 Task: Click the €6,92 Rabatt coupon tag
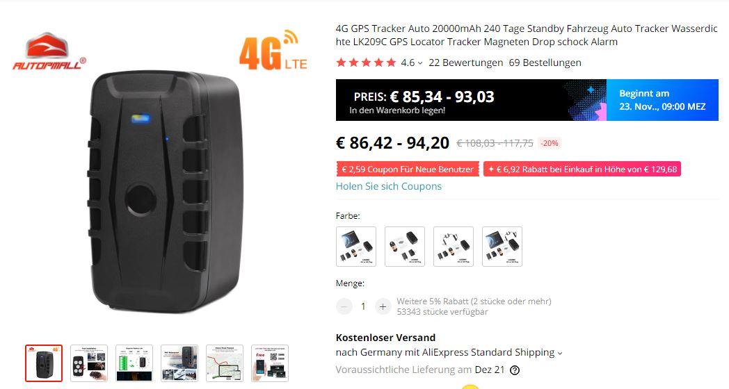coord(582,169)
